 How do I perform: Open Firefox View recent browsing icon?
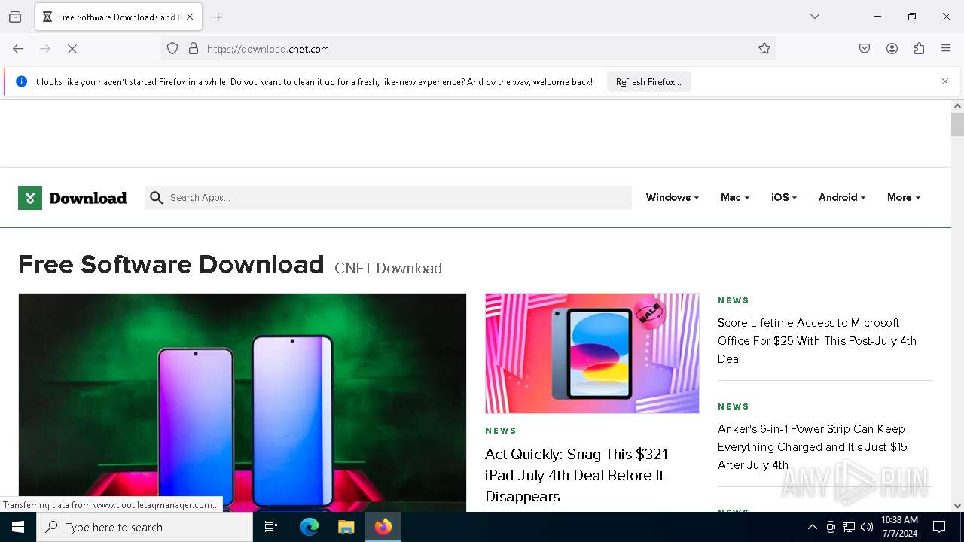click(15, 17)
